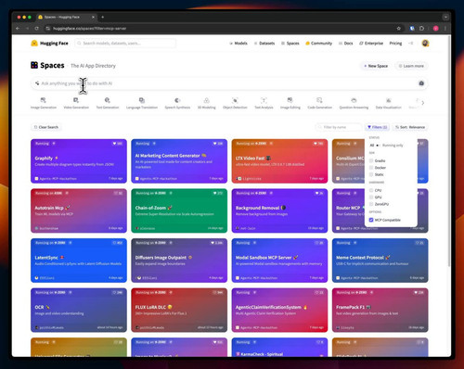
Task: Collapse the Filters dropdown
Action: click(377, 127)
